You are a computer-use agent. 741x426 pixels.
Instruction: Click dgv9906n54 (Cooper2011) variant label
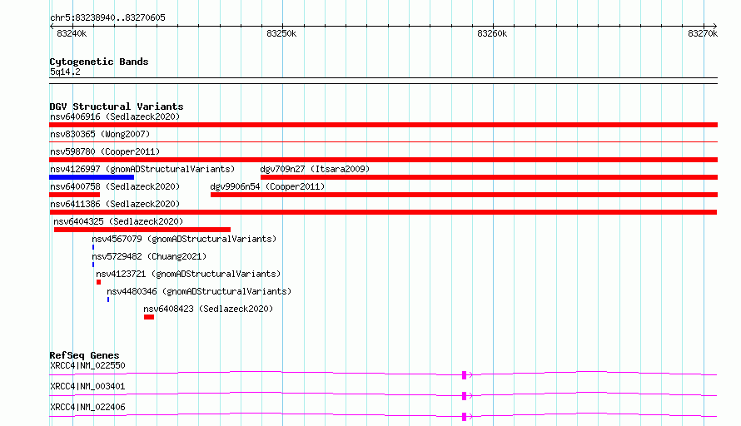pos(267,186)
